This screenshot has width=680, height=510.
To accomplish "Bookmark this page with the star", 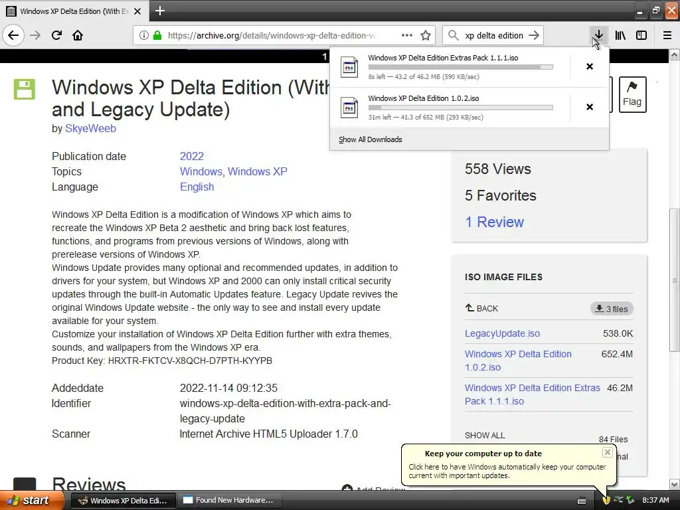I will (x=426, y=35).
